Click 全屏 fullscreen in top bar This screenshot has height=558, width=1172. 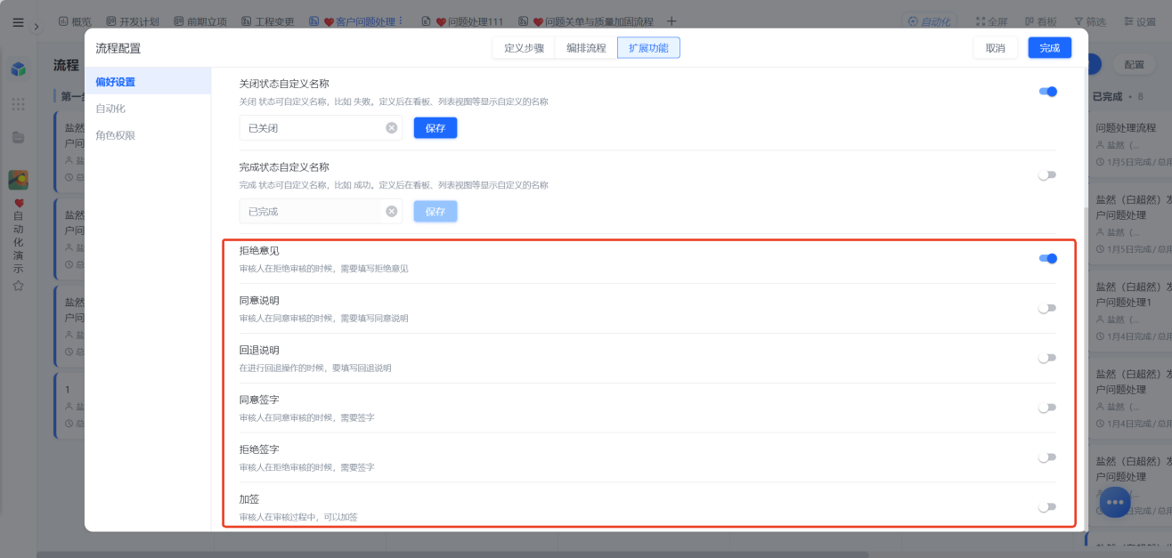click(x=992, y=21)
